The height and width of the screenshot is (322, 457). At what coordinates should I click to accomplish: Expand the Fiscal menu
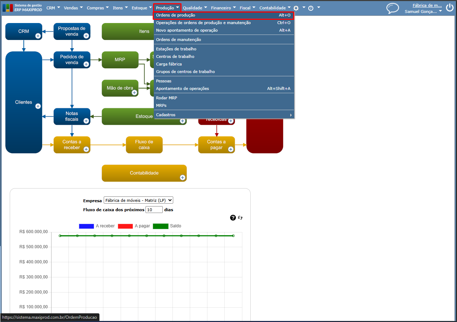click(x=248, y=8)
